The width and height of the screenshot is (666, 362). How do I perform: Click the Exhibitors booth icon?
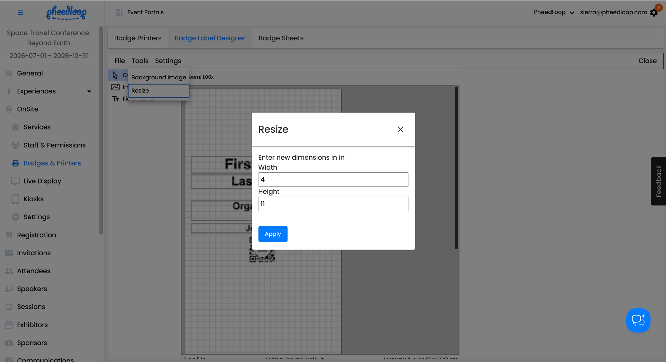pyautogui.click(x=9, y=325)
